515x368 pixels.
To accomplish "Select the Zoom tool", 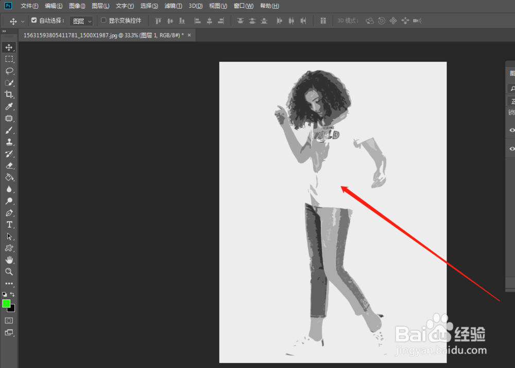I will 9,272.
